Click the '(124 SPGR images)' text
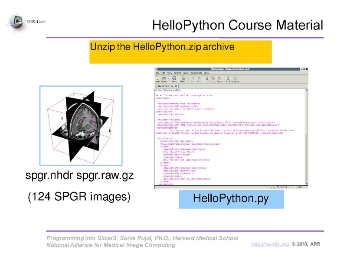Screen dimensions: 347x260 click(79, 197)
